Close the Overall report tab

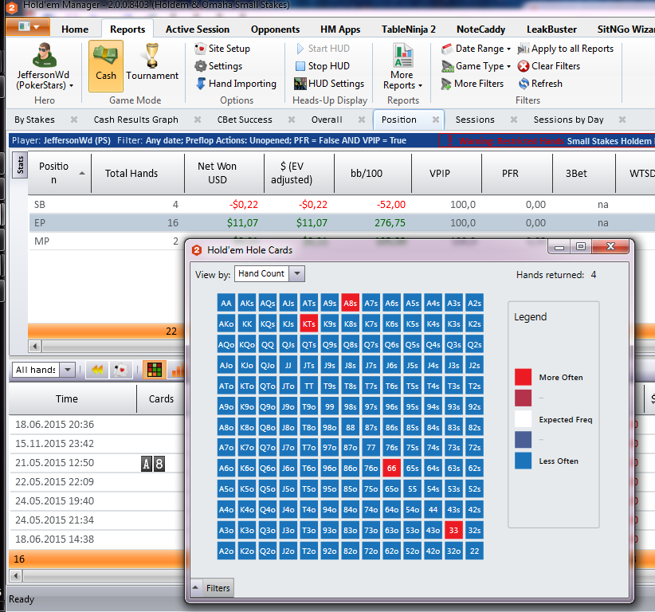pyautogui.click(x=362, y=120)
